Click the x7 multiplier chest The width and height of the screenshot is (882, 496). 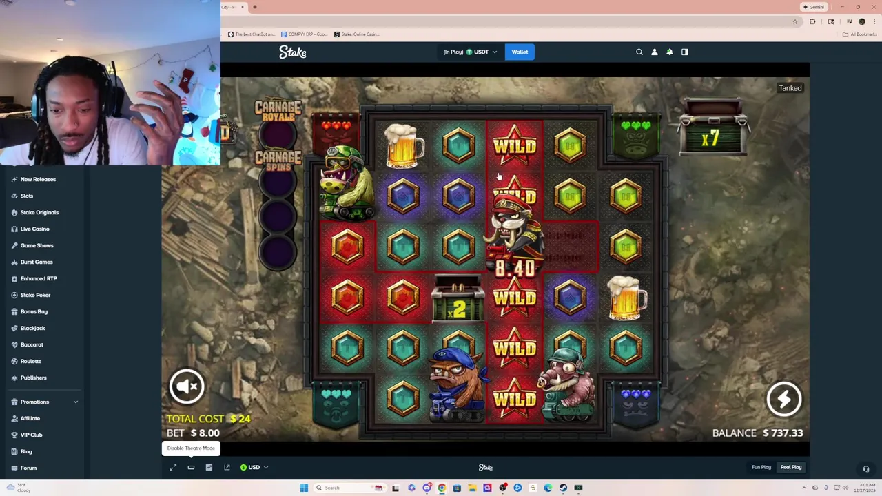point(713,127)
